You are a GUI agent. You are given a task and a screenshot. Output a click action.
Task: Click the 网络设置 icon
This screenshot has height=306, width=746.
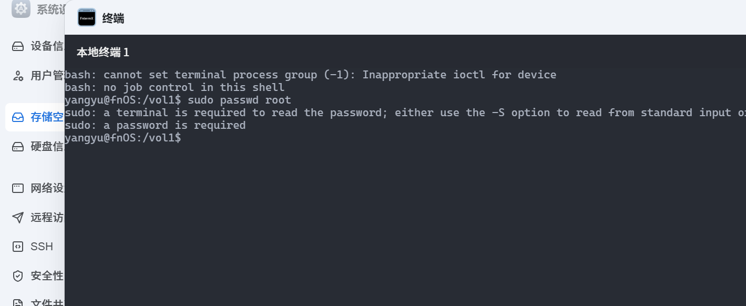pyautogui.click(x=17, y=188)
